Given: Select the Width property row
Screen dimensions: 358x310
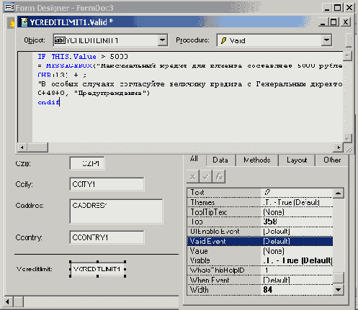Looking at the screenshot, I should 260,290.
